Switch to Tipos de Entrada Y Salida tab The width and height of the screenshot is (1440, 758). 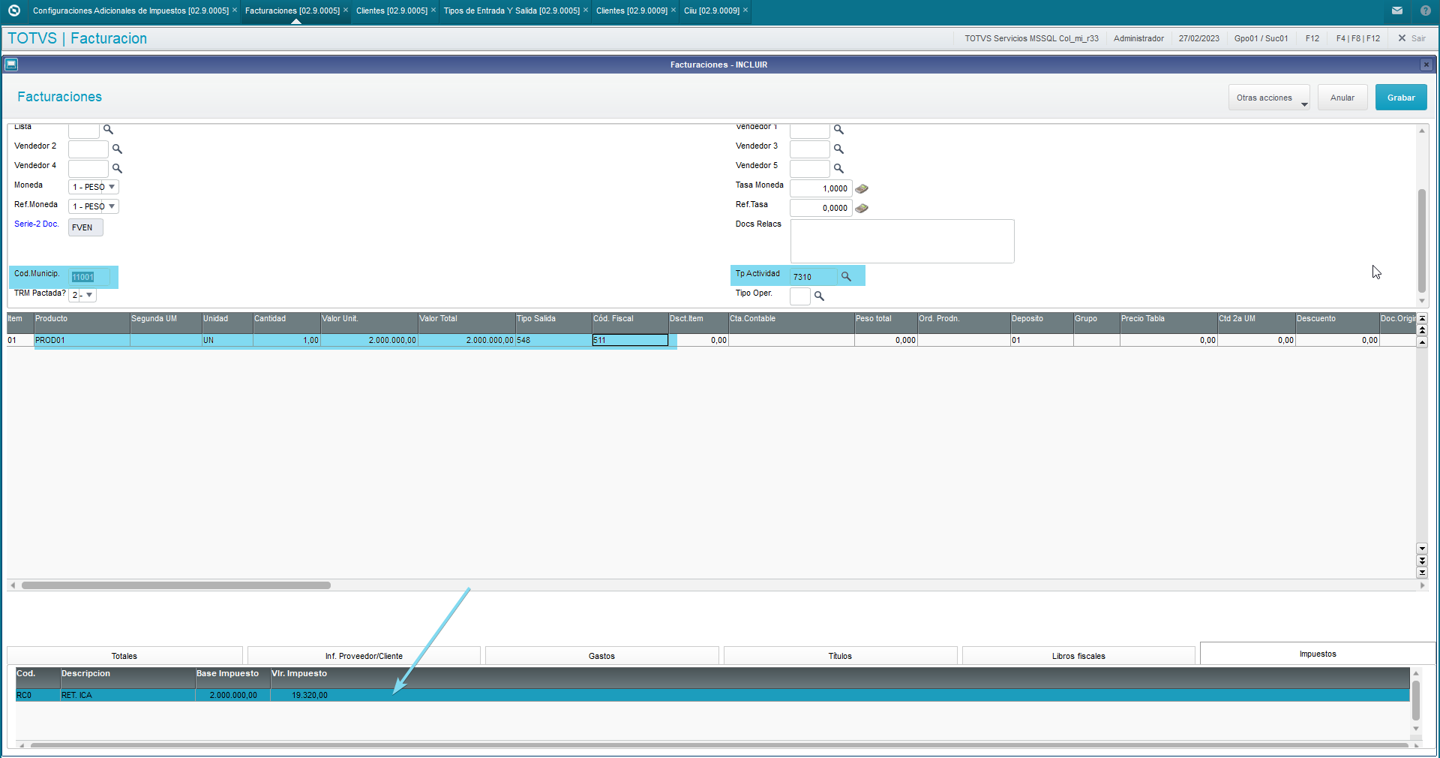511,11
